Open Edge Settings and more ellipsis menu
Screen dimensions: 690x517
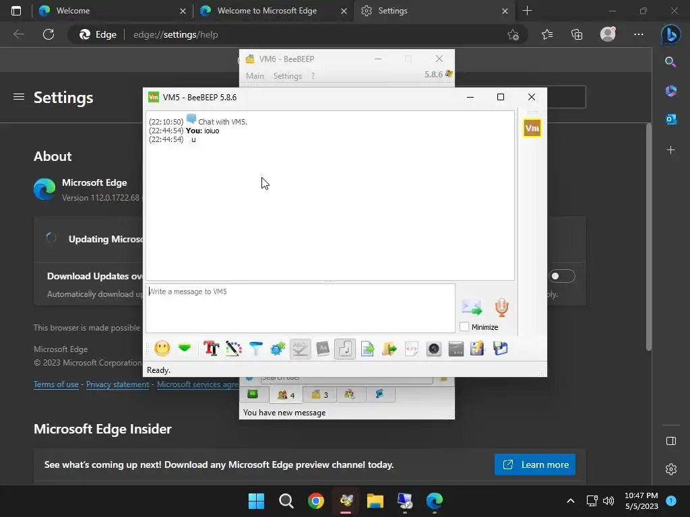pos(639,34)
